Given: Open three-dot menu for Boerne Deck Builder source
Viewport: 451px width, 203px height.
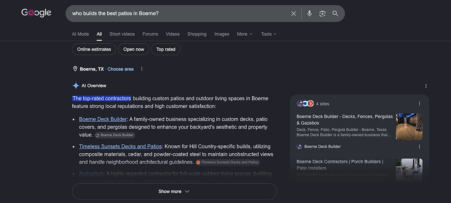Looking at the screenshot, I should tap(419, 147).
